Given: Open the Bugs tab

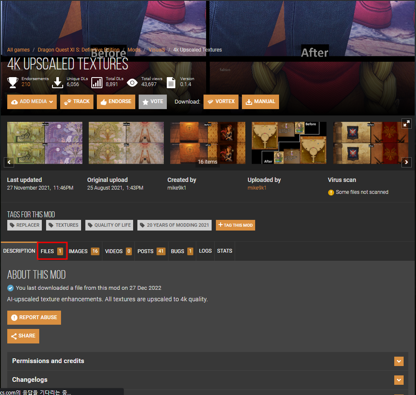Looking at the screenshot, I should [182, 251].
